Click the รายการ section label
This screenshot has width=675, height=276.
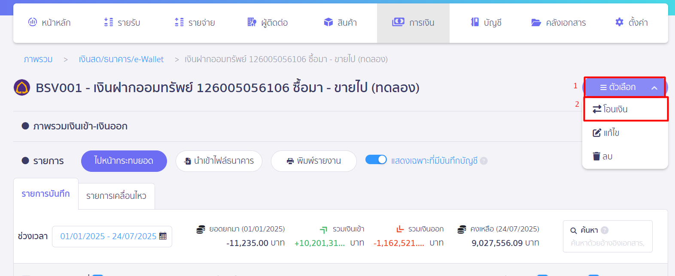tap(49, 161)
